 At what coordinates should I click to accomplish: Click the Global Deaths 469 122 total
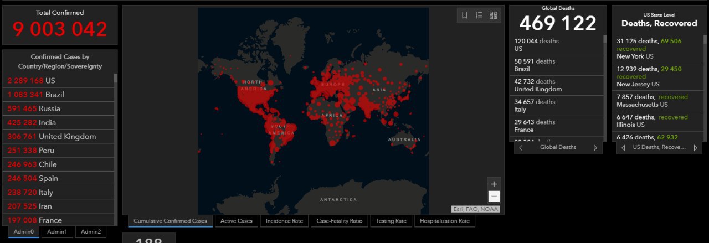[558, 23]
